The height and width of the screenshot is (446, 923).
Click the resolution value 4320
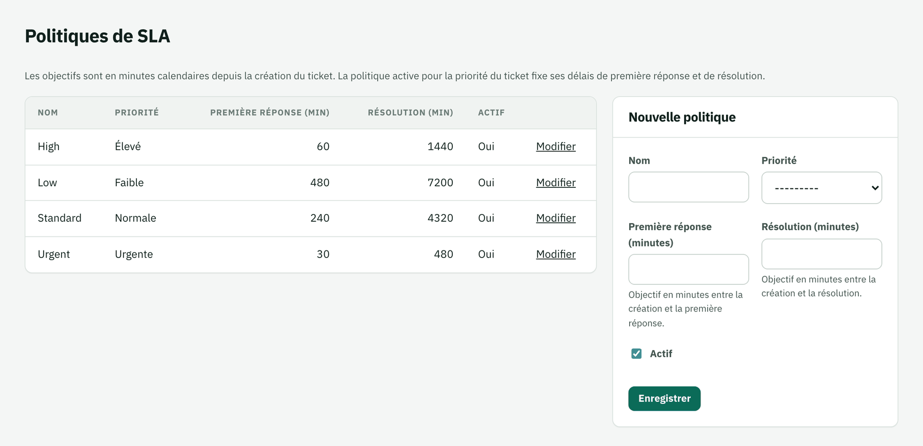(440, 218)
